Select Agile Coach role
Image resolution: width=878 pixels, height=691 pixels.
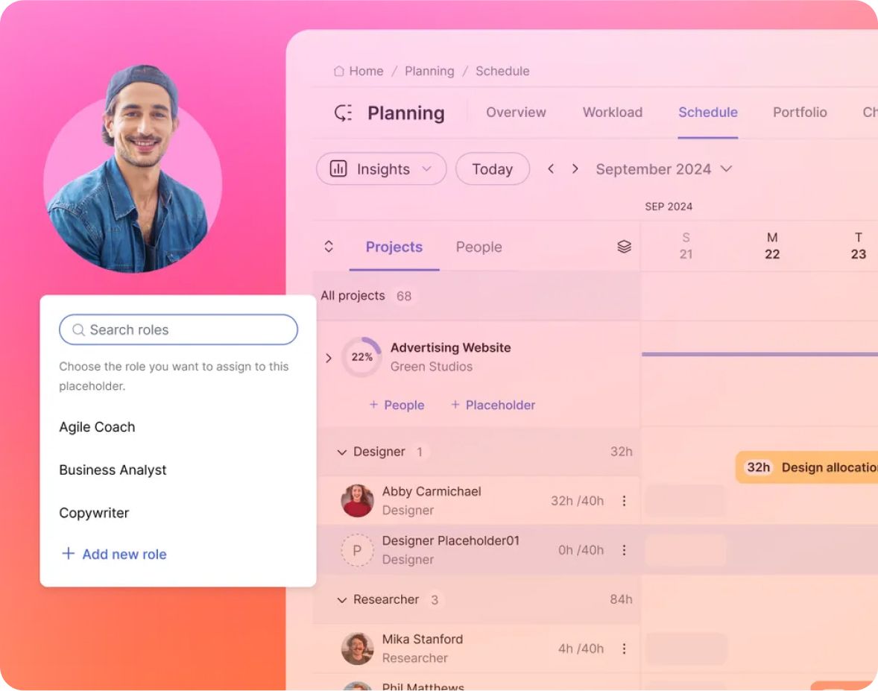[97, 426]
